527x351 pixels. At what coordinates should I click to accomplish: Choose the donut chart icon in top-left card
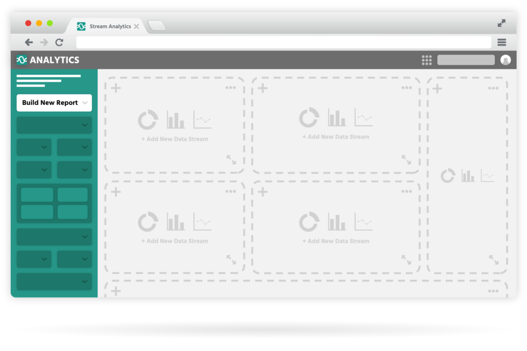(148, 119)
